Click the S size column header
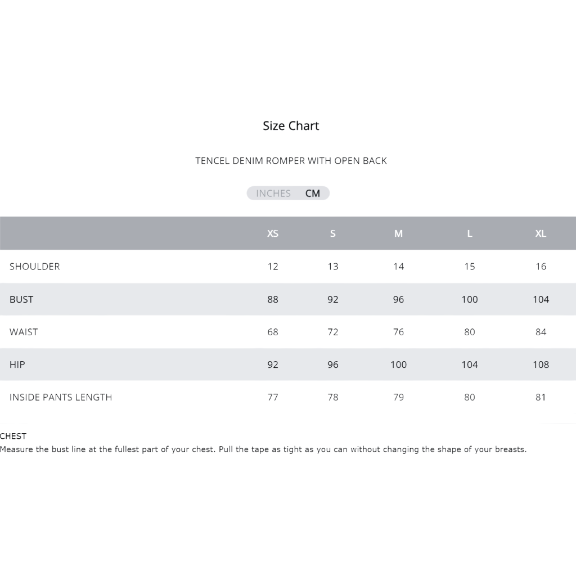Screen dimensions: 576x576 [x=333, y=233]
